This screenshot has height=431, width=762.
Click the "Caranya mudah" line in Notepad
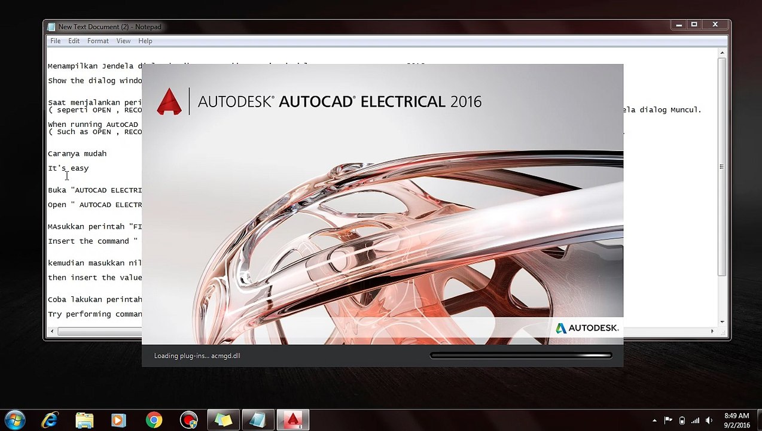point(77,153)
